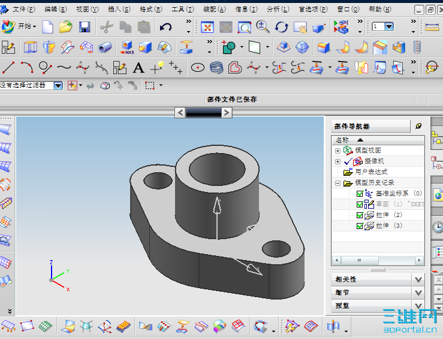Pin the 部件导航器 panel
The image size is (443, 339).
point(418,126)
